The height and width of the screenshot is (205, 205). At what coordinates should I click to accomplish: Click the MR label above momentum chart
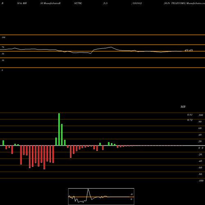pyautogui.click(x=183, y=107)
